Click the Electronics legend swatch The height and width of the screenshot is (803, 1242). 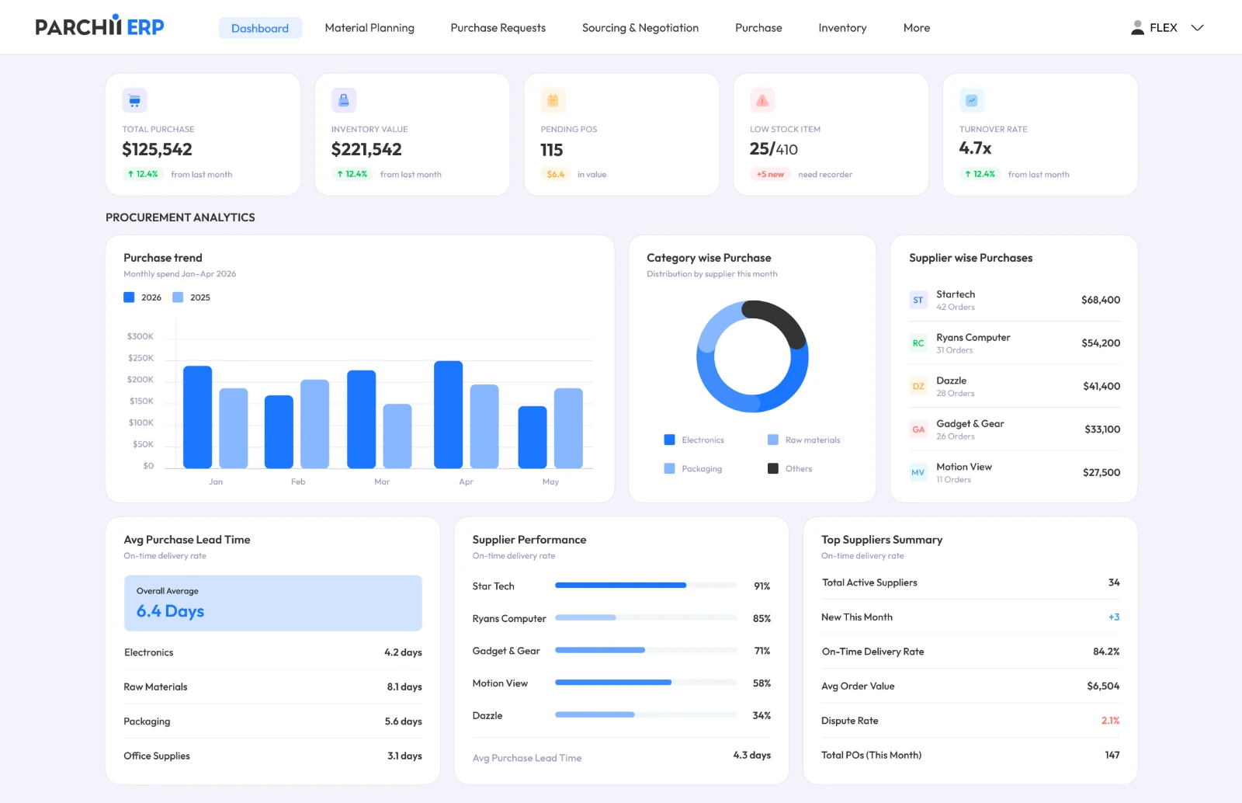(x=669, y=440)
